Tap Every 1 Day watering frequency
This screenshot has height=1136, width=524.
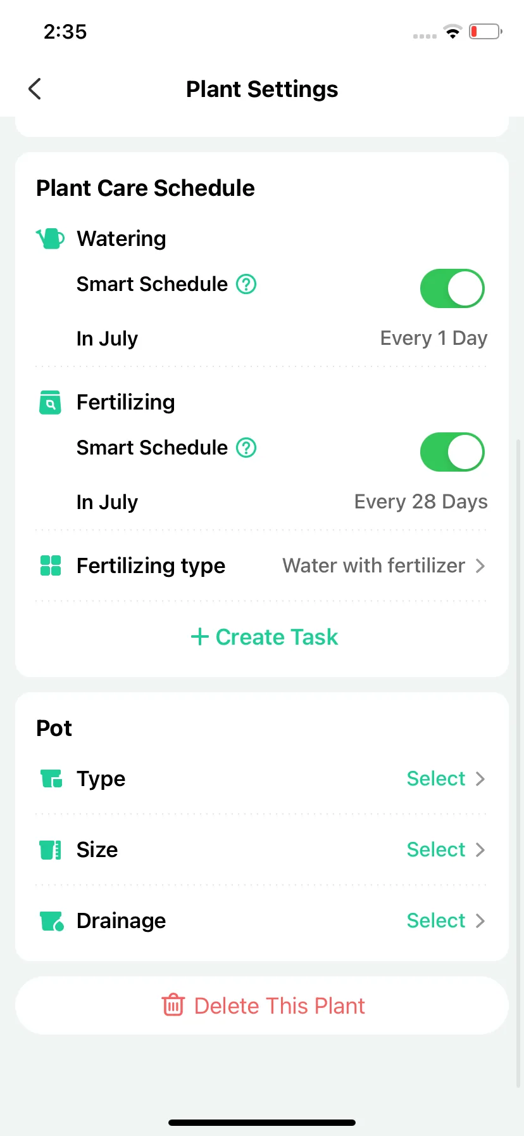434,339
